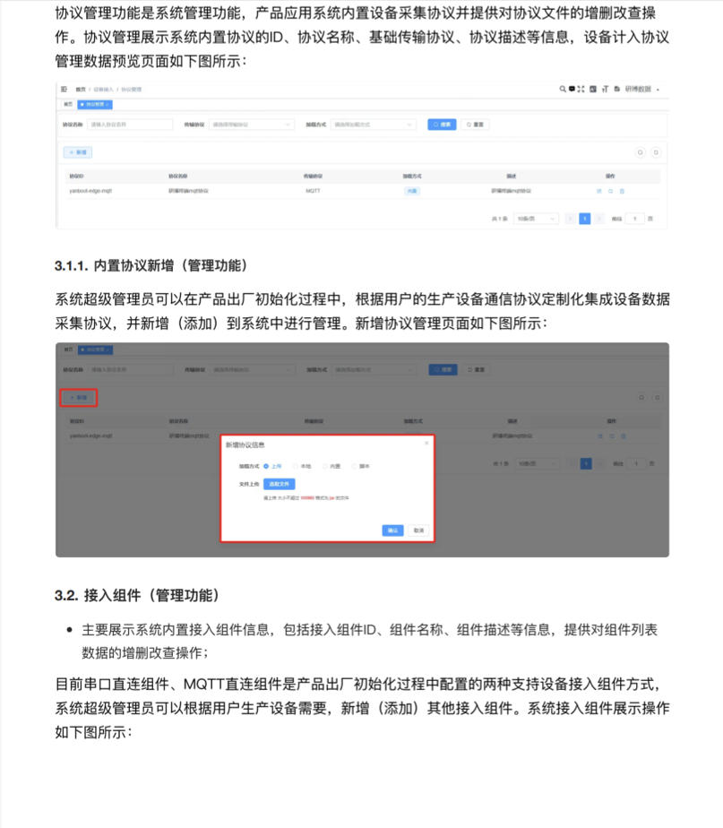Click the 选取文件 upload button in dialog
This screenshot has width=723, height=828.
pos(280,484)
